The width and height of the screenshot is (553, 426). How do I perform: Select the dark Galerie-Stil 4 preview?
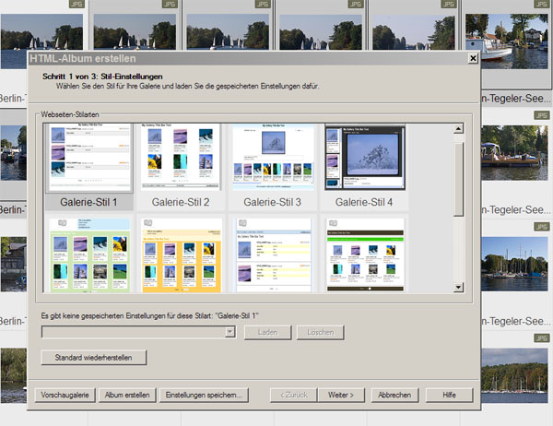364,156
